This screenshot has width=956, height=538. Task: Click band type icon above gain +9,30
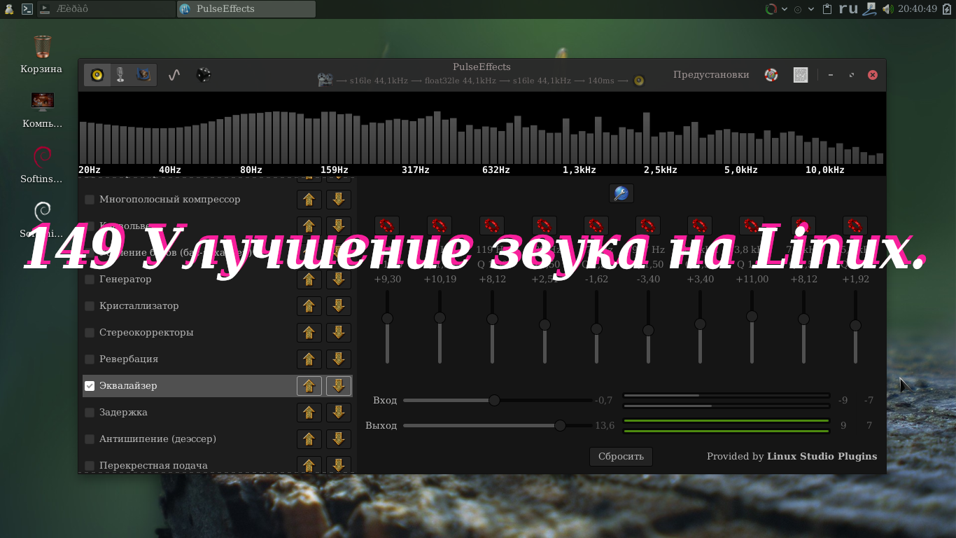click(387, 225)
